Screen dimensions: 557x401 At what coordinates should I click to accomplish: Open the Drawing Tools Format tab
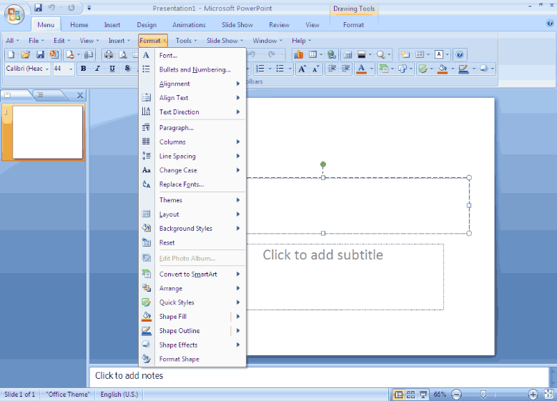tap(353, 25)
